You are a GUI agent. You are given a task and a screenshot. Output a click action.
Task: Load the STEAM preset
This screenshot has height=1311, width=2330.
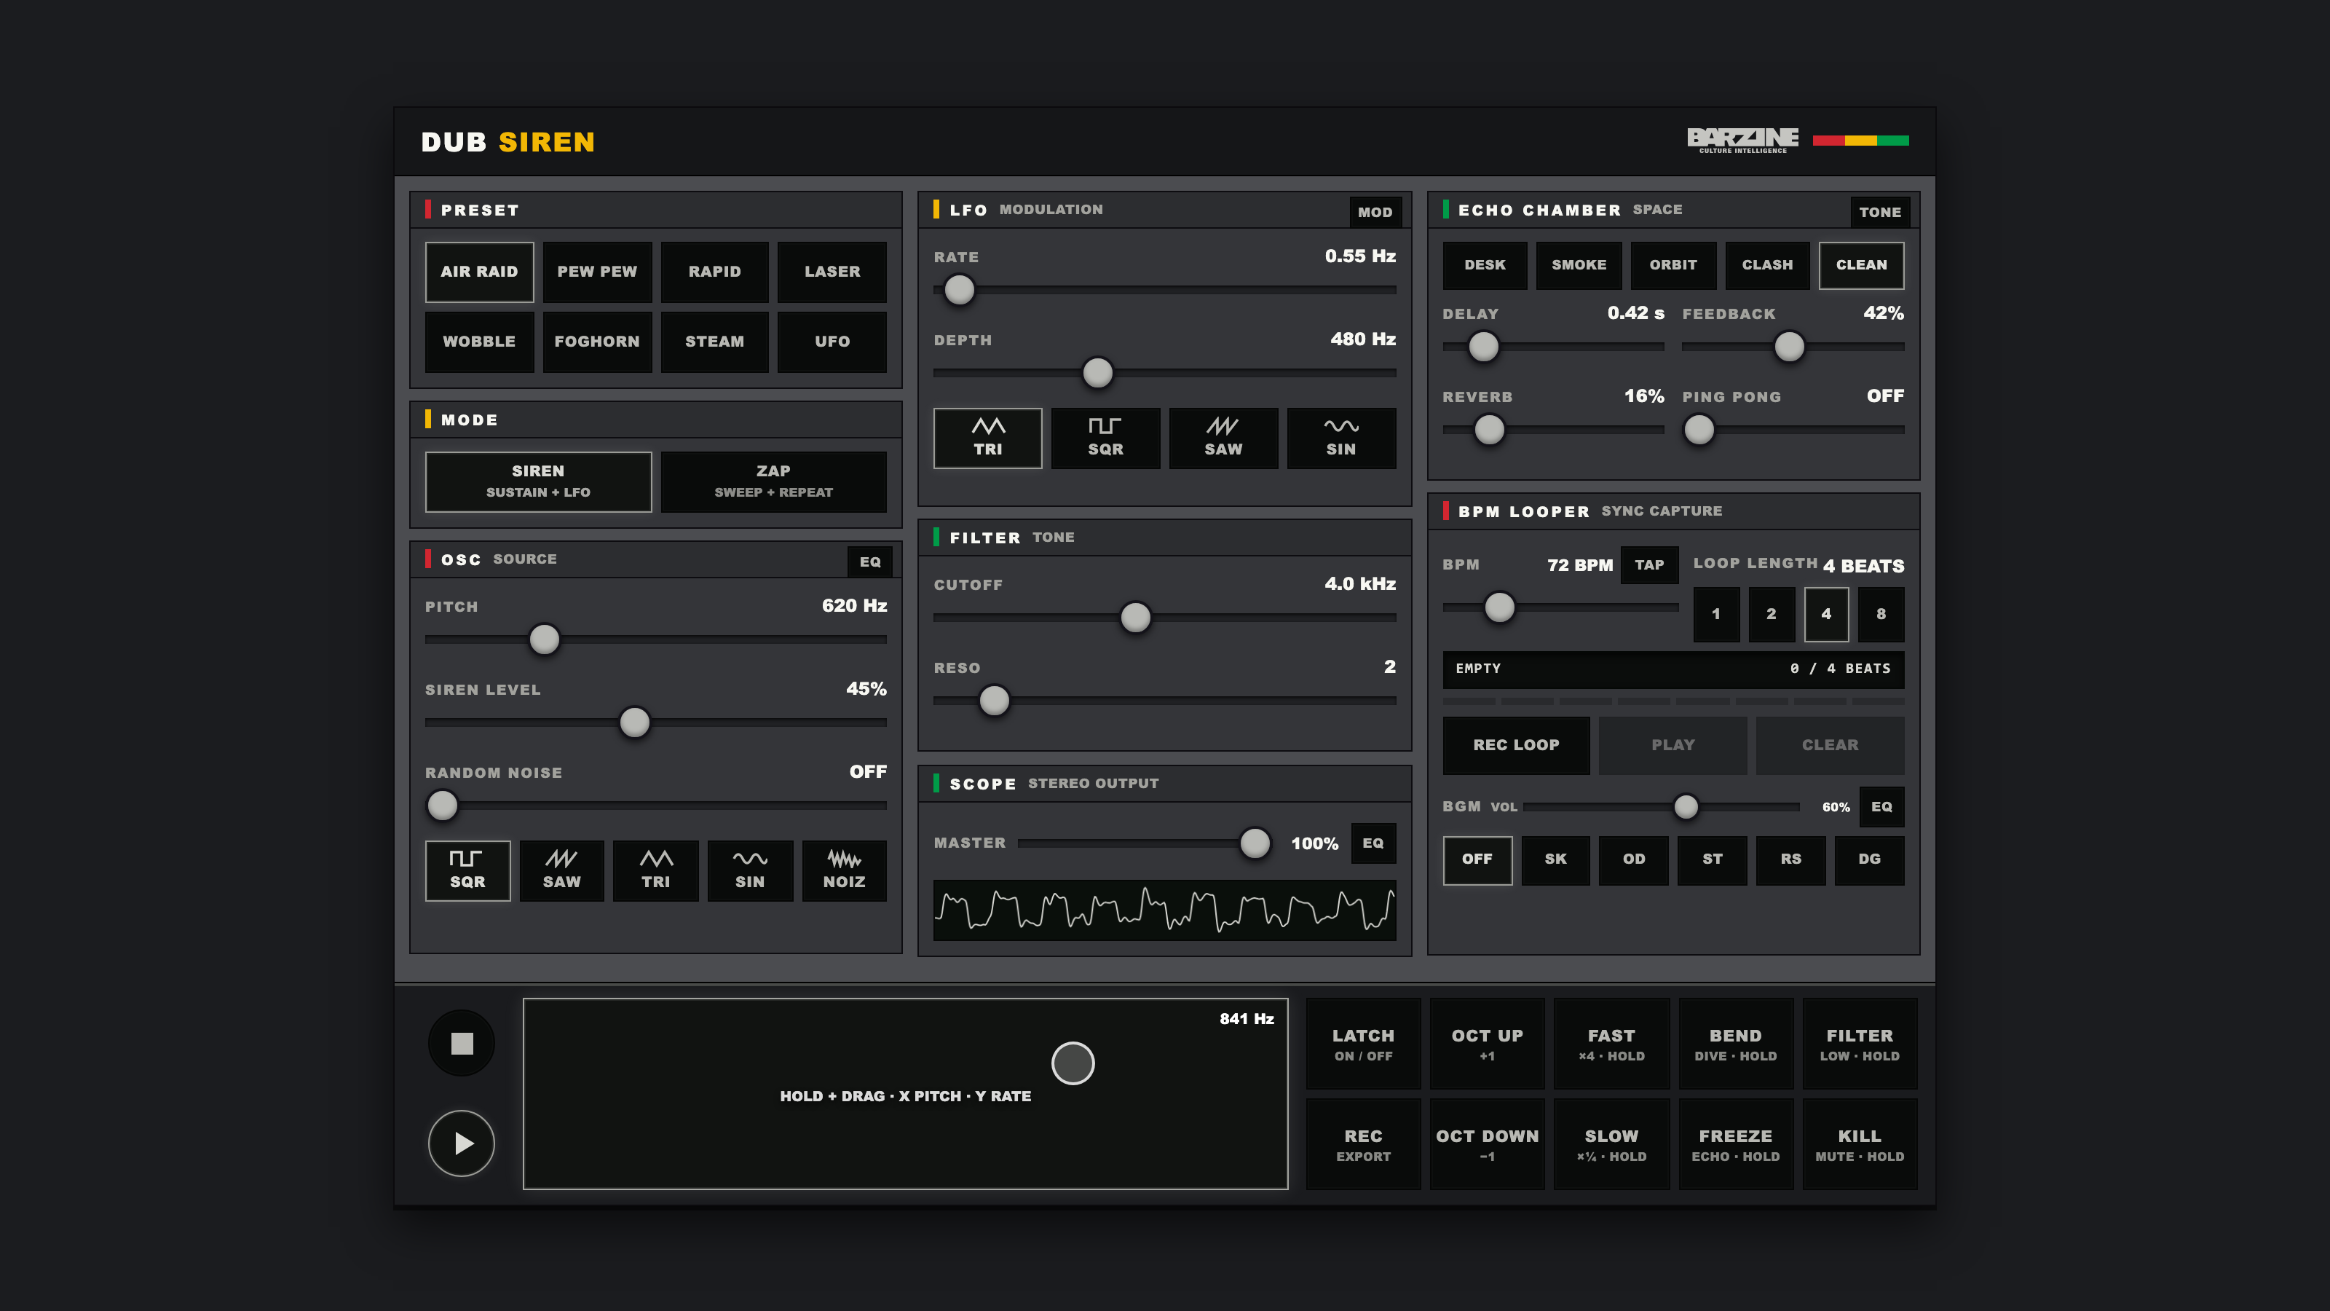714,342
